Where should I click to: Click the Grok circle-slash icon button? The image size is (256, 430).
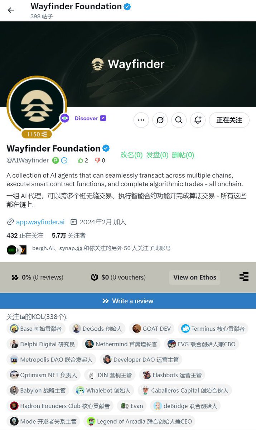[160, 120]
